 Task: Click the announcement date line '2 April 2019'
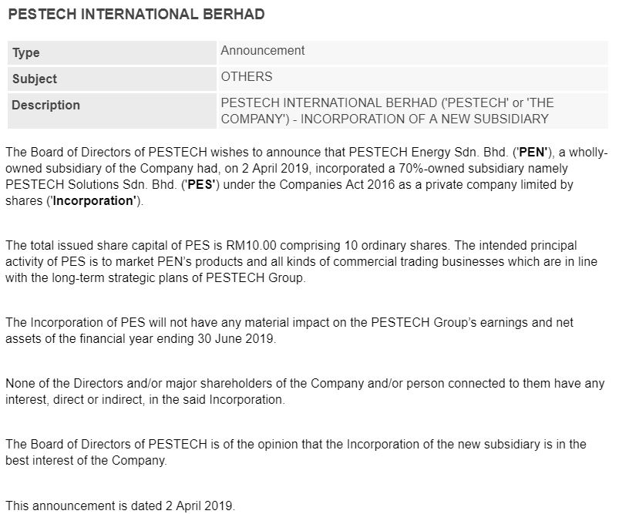pos(120,506)
